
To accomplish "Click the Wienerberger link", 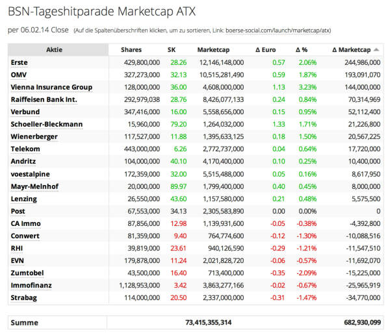I will tap(34, 136).
